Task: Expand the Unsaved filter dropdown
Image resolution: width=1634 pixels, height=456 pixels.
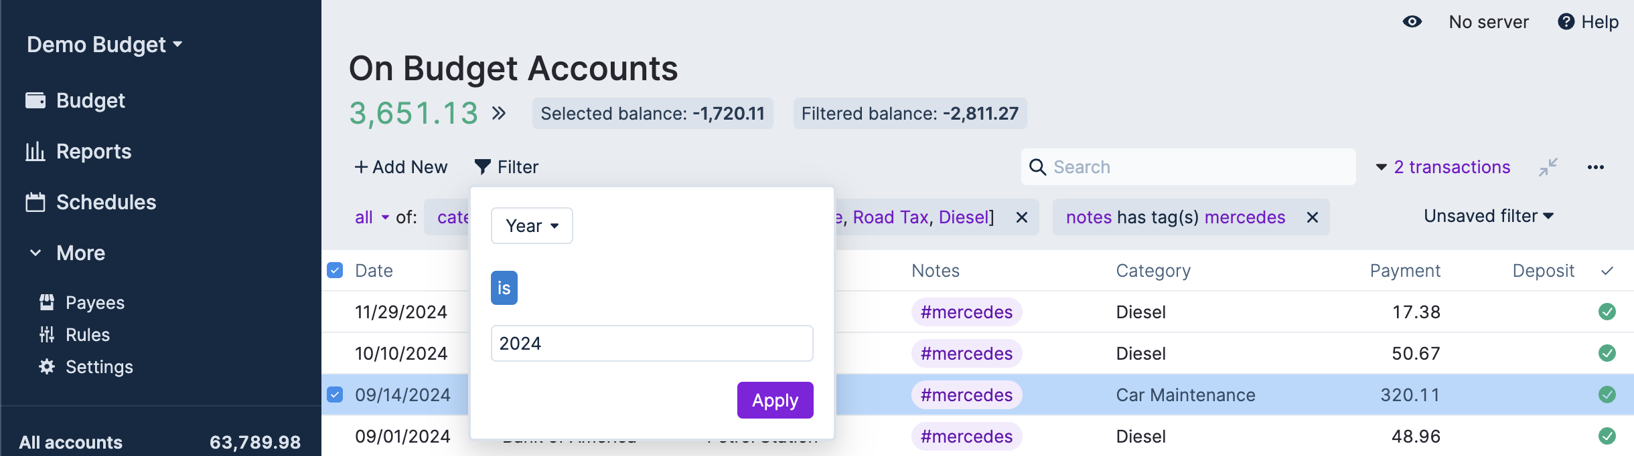Action: (1488, 216)
